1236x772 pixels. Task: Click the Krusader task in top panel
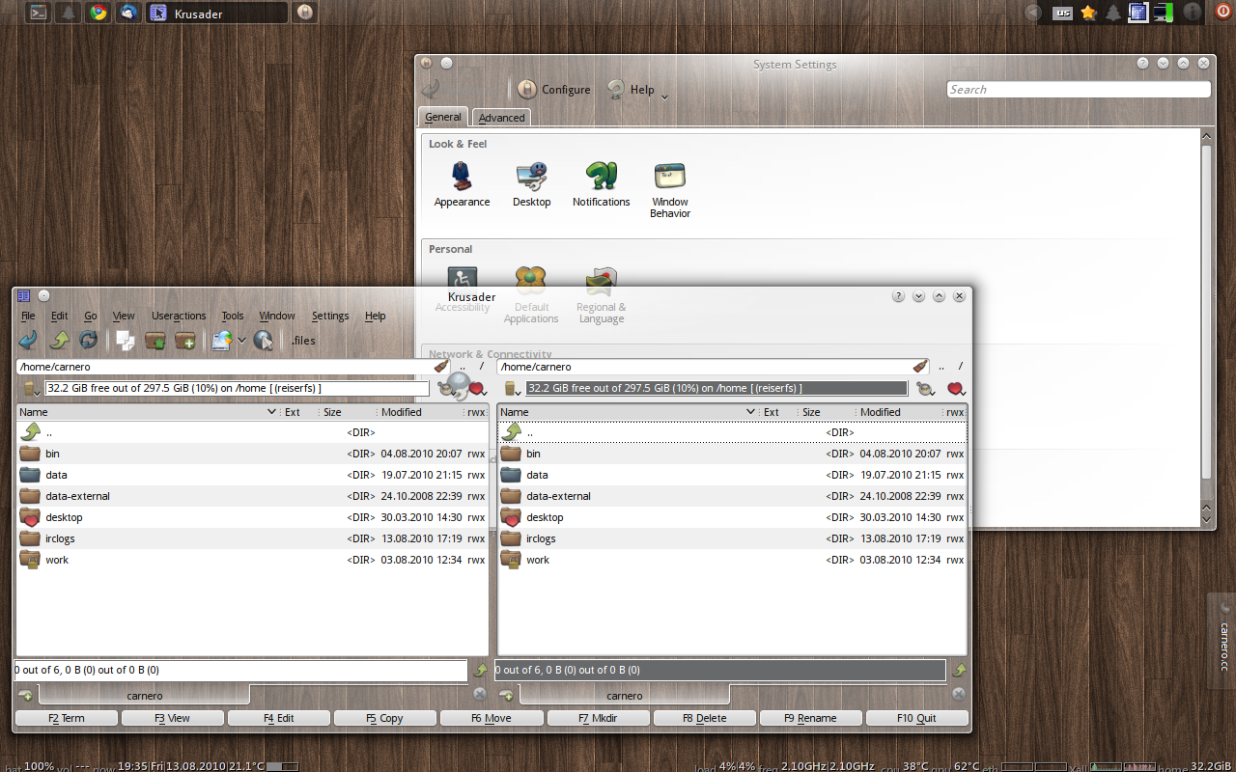(216, 13)
